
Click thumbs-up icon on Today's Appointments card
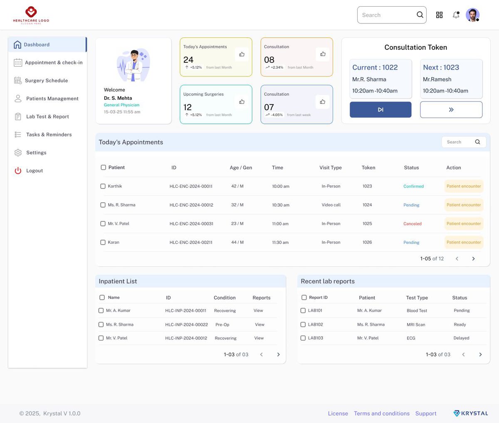242,54
